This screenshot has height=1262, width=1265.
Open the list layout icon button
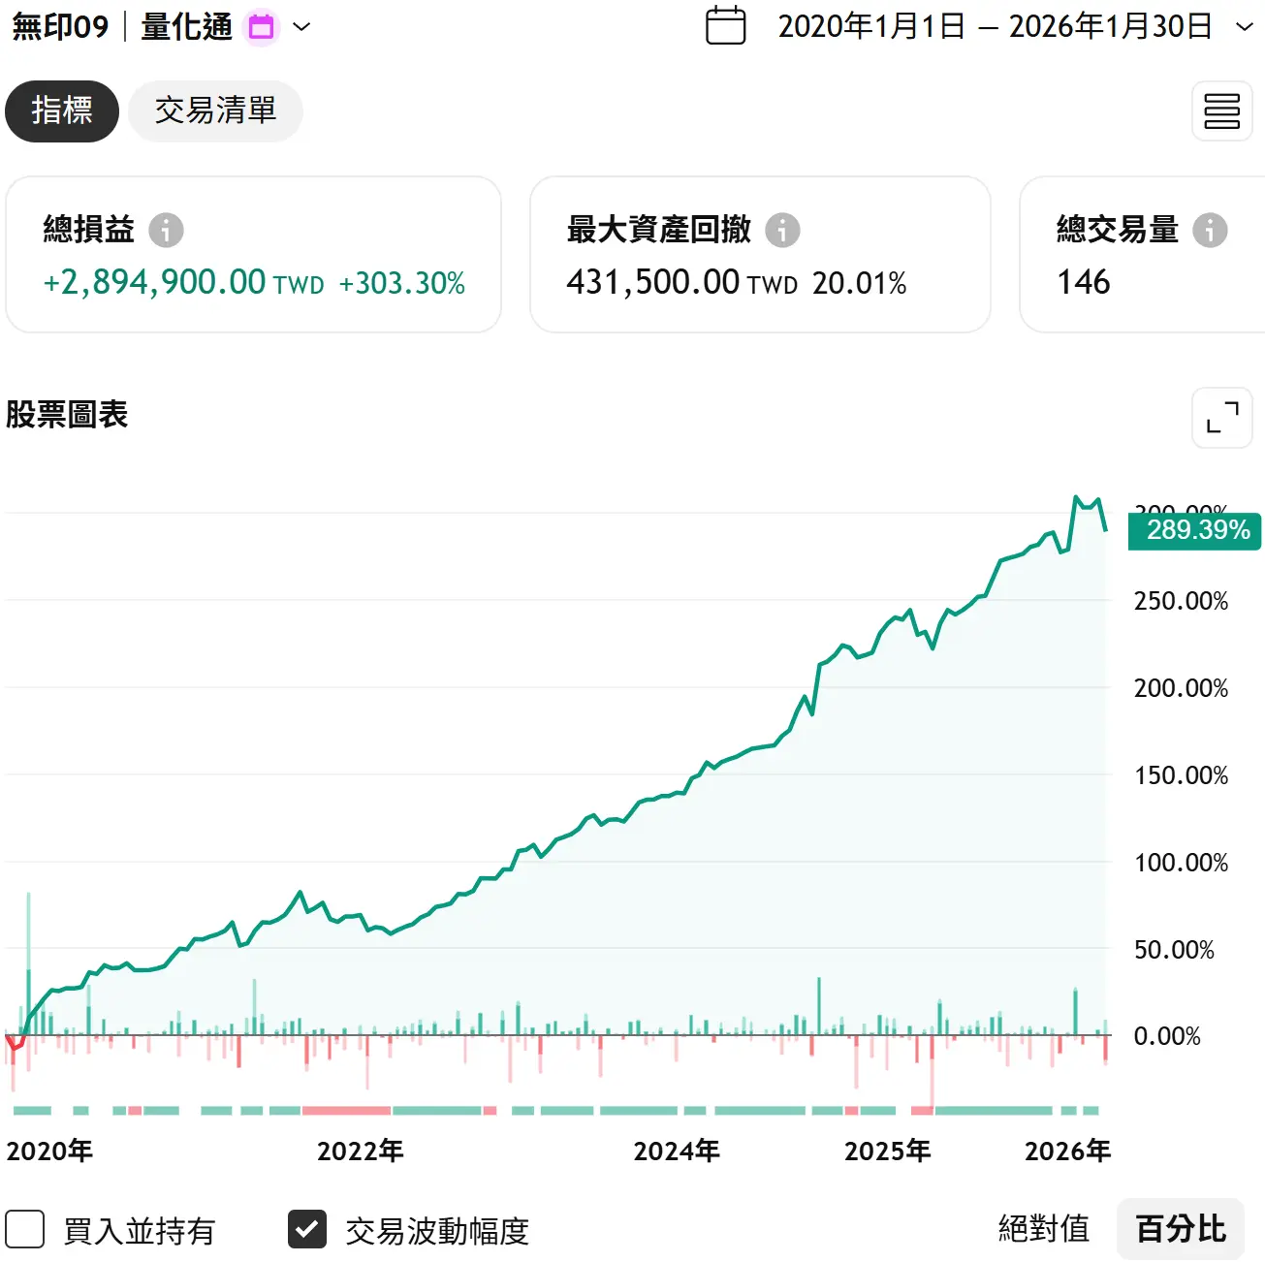[1221, 111]
